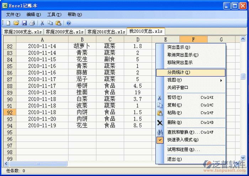Choose 关闭子窗口 in context menu
The width and height of the screenshot is (249, 176).
[x=191, y=87]
